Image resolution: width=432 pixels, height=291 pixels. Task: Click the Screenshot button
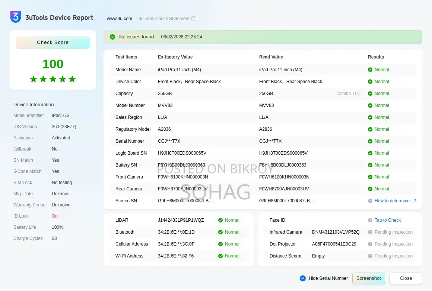(369, 278)
